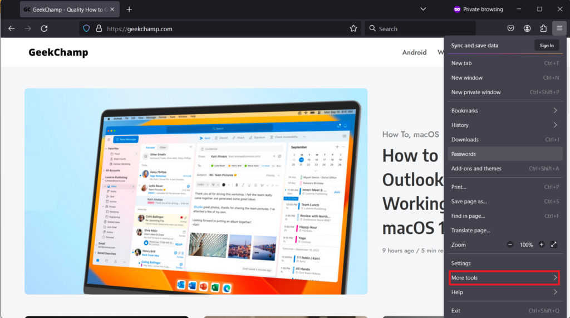Click the Back navigation arrow
The width and height of the screenshot is (570, 318).
(x=12, y=28)
